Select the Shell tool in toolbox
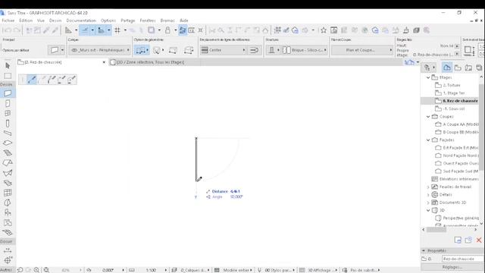Image resolution: width=485 pixels, height=273 pixels. pos(8,173)
